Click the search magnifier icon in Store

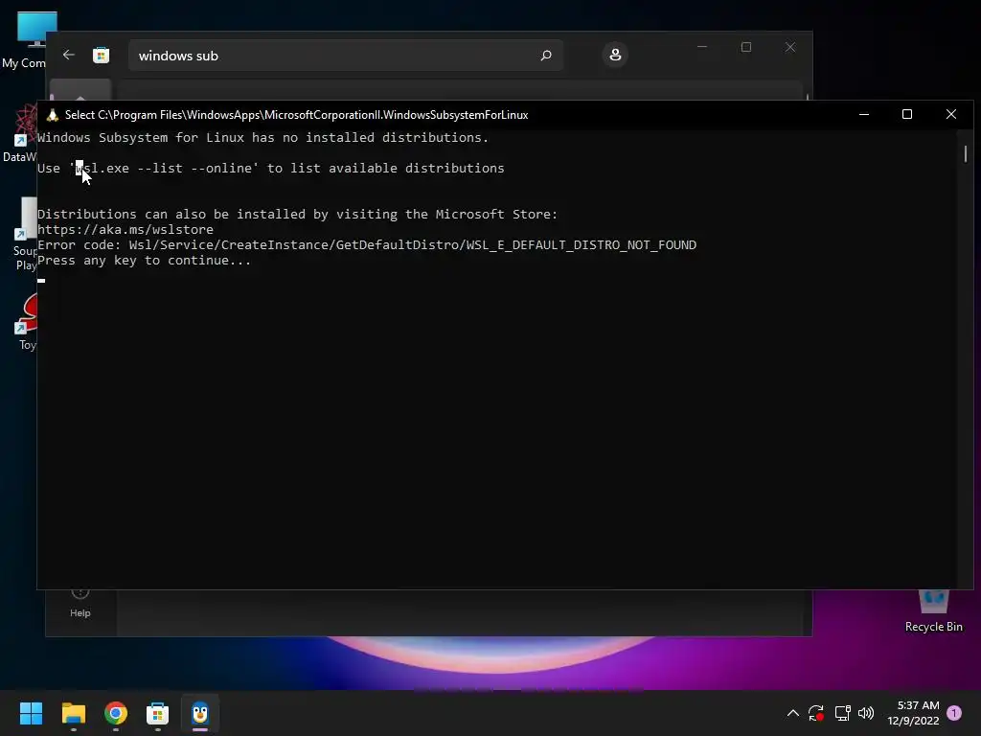pyautogui.click(x=545, y=56)
